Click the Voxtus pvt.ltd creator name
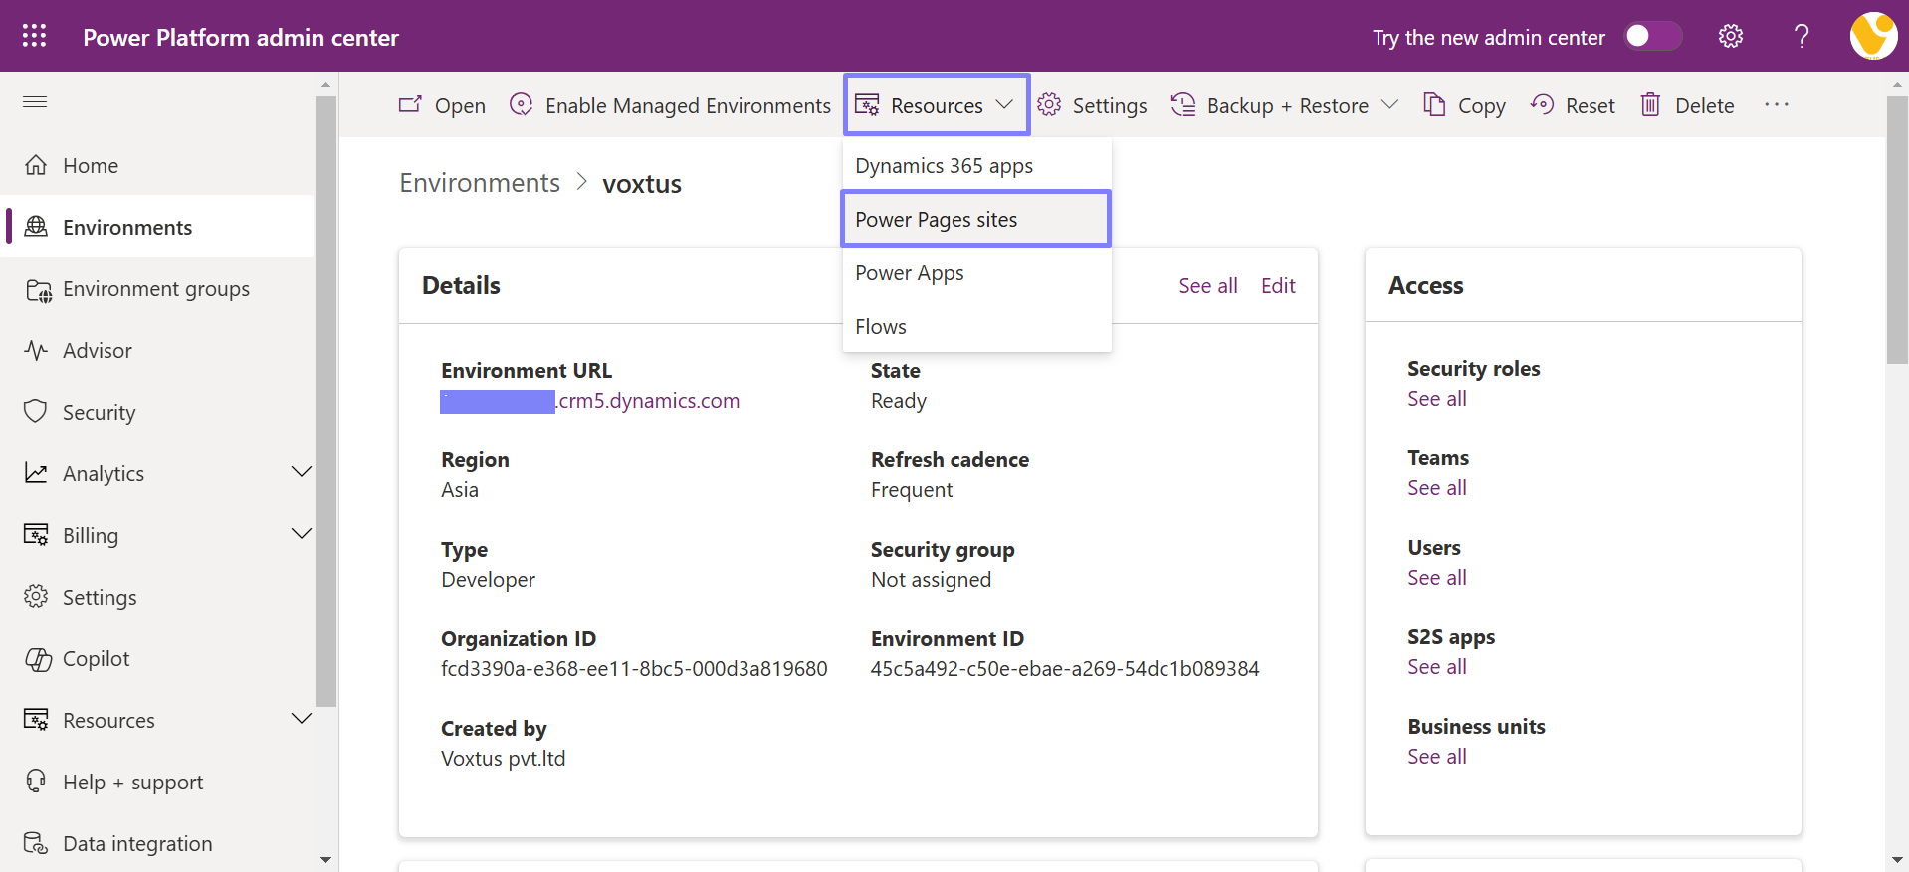1909x872 pixels. pyautogui.click(x=503, y=759)
